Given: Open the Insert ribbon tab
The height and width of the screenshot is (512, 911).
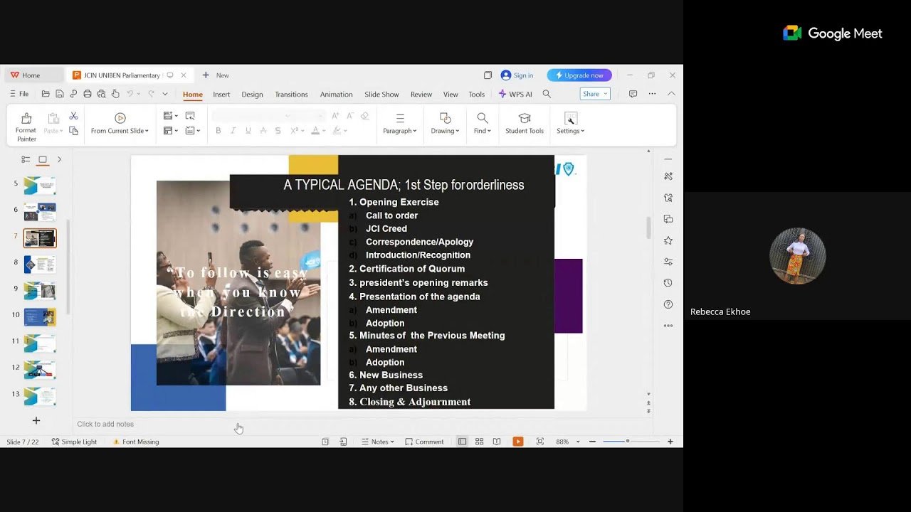Looking at the screenshot, I should 221,95.
